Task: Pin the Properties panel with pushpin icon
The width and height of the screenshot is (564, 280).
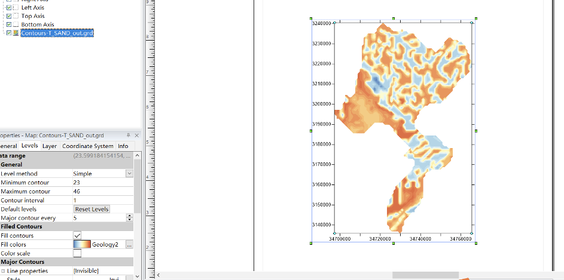Action: (x=129, y=136)
